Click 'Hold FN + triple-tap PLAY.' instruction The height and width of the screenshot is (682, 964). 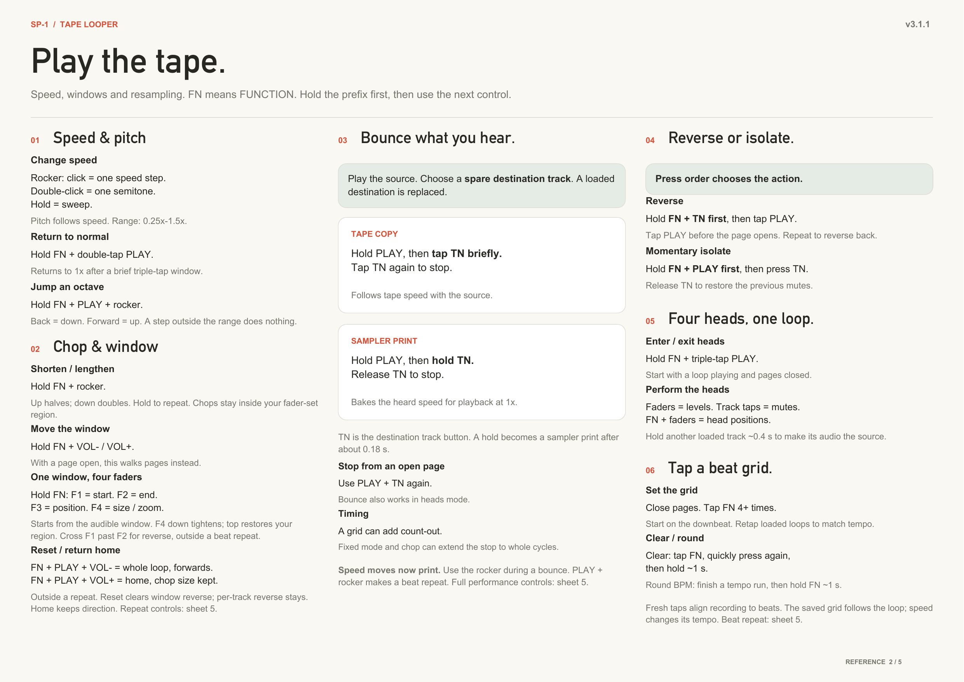pos(702,359)
